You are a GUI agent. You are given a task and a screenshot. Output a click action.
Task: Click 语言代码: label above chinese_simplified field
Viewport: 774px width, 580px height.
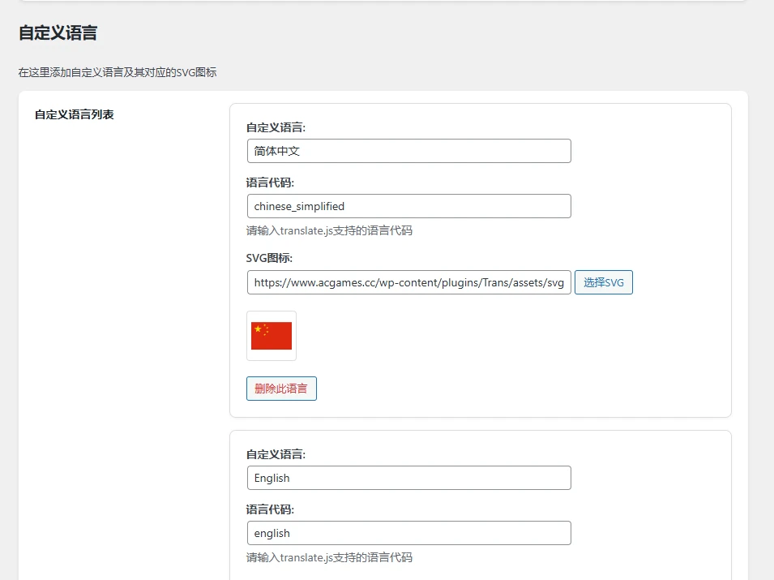point(270,183)
